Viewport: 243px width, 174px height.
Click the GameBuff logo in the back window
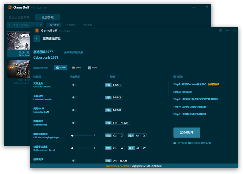10,7
